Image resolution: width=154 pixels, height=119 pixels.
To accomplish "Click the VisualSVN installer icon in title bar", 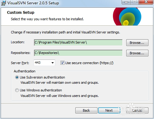I will point(3,3).
